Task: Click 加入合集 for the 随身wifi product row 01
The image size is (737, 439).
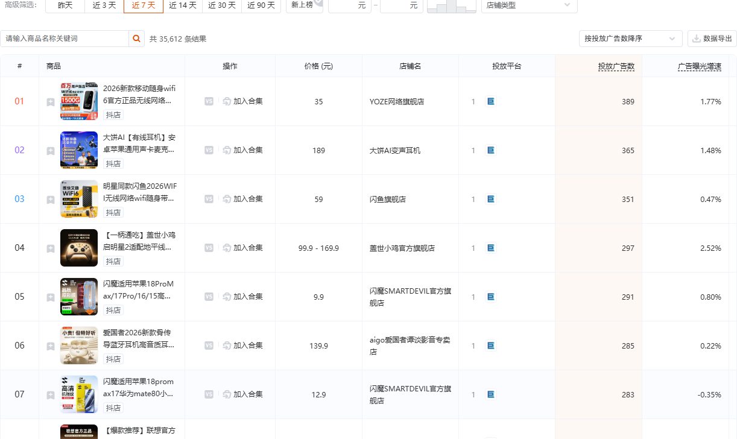Action: coord(242,101)
